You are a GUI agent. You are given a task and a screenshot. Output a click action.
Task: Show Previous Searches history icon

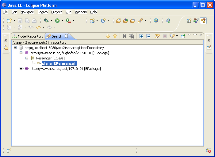172,36
